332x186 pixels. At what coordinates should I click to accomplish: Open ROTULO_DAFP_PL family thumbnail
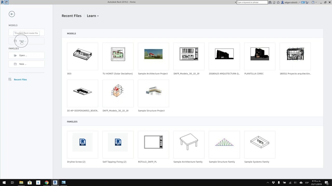153,144
